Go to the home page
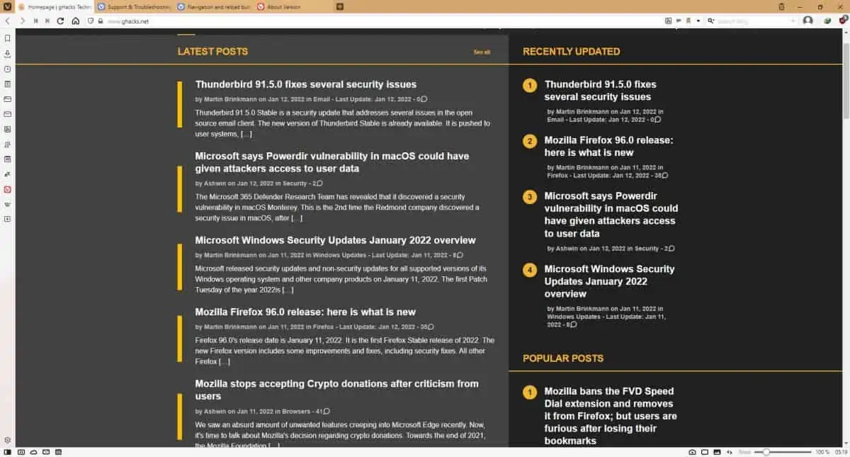The height and width of the screenshot is (457, 850). pos(76,21)
